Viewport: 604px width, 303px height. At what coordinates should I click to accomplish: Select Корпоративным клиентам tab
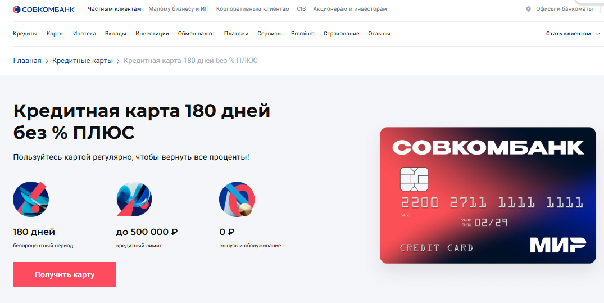pyautogui.click(x=253, y=9)
